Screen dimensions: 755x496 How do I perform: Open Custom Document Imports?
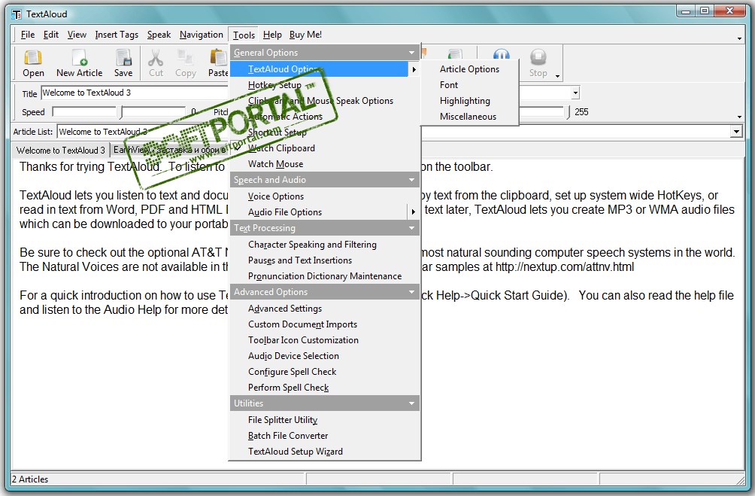pyautogui.click(x=325, y=324)
